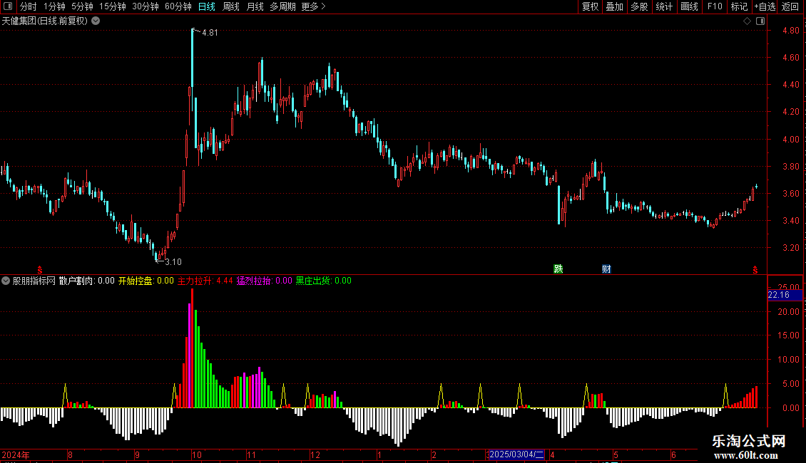Open the 画线 drawing tools
Image resolution: width=806 pixels, height=463 pixels.
pyautogui.click(x=689, y=6)
